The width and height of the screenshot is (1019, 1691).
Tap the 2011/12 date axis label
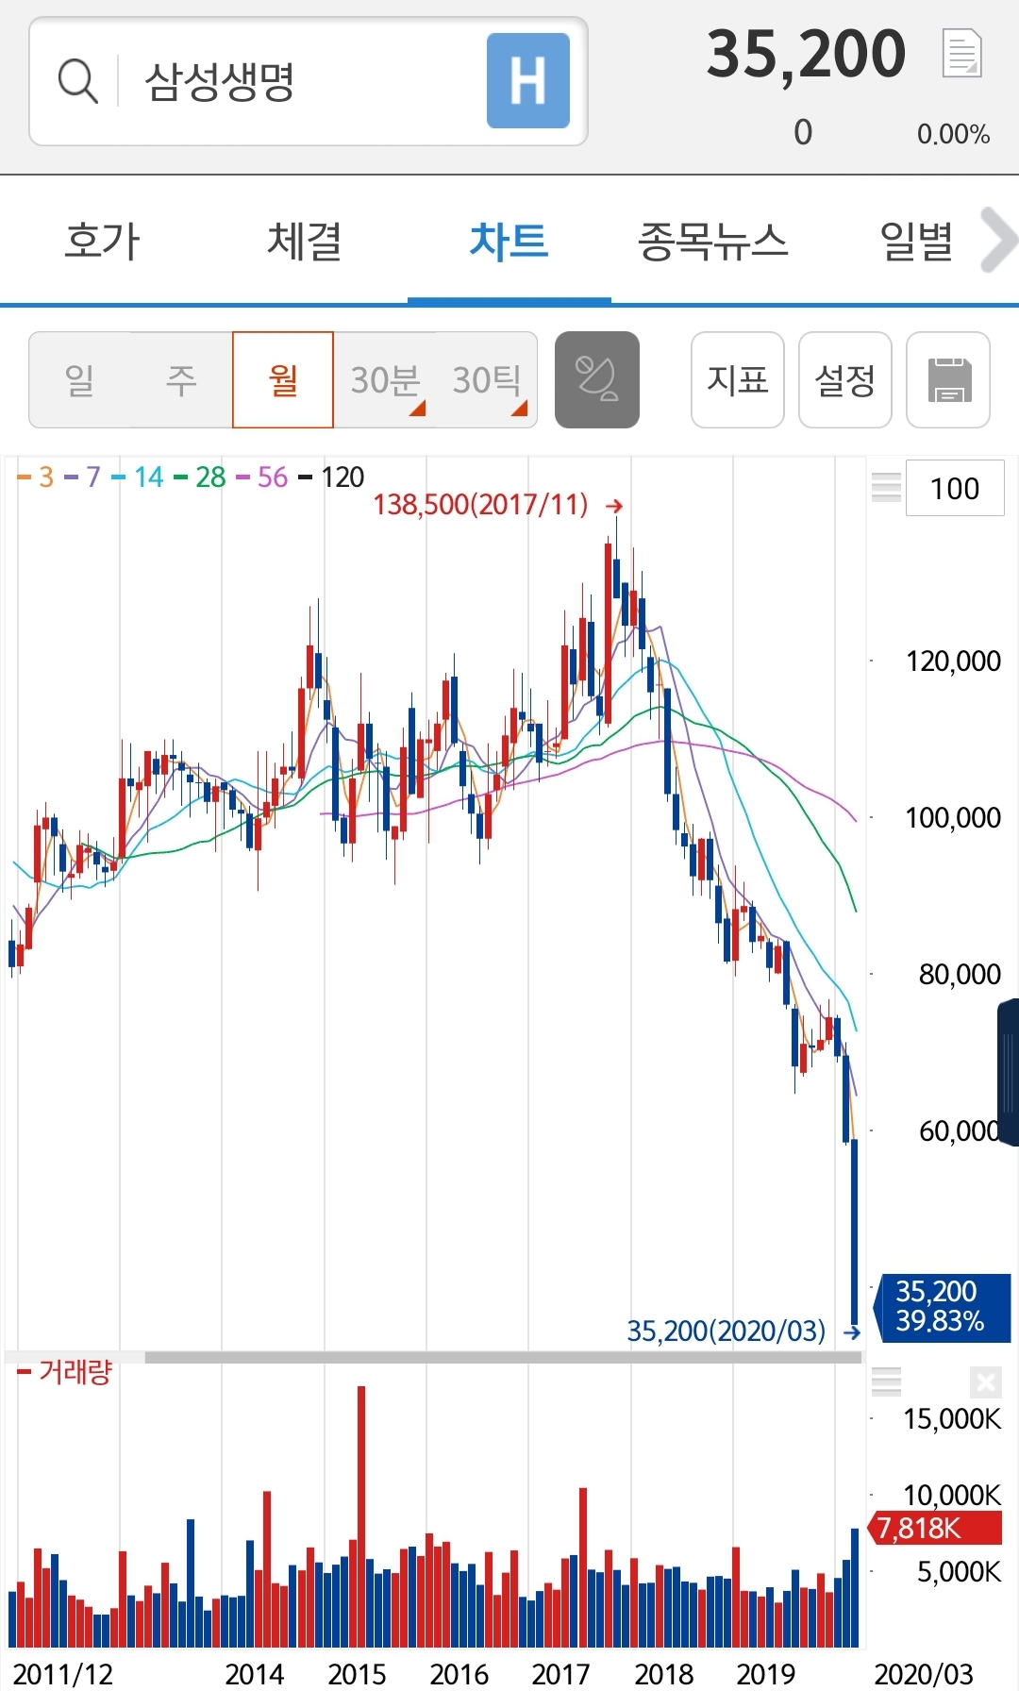(x=62, y=1673)
